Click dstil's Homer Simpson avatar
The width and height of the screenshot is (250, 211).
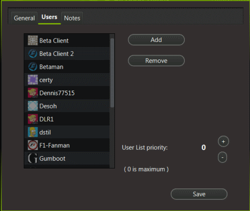tap(33, 132)
